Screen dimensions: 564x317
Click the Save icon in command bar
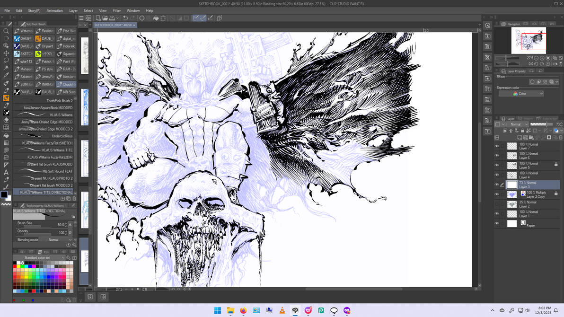tap(112, 18)
